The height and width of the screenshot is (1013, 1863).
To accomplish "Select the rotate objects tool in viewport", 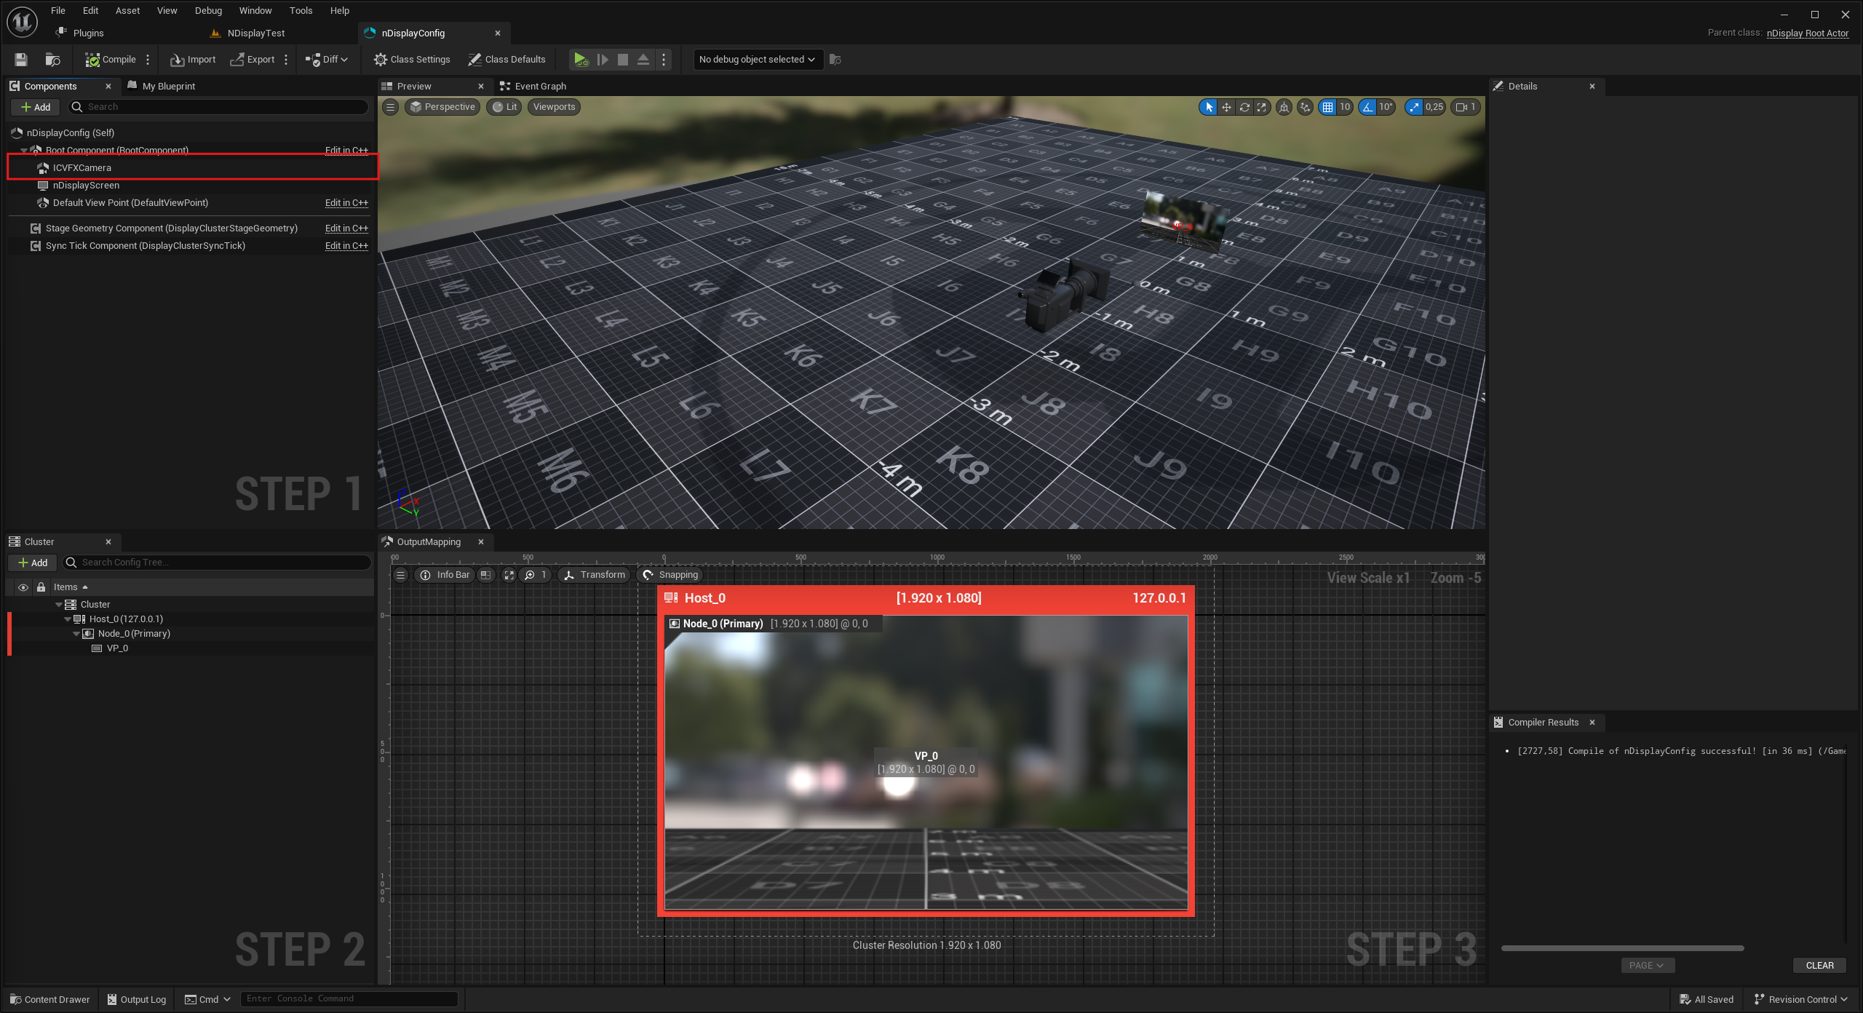I will (x=1244, y=107).
